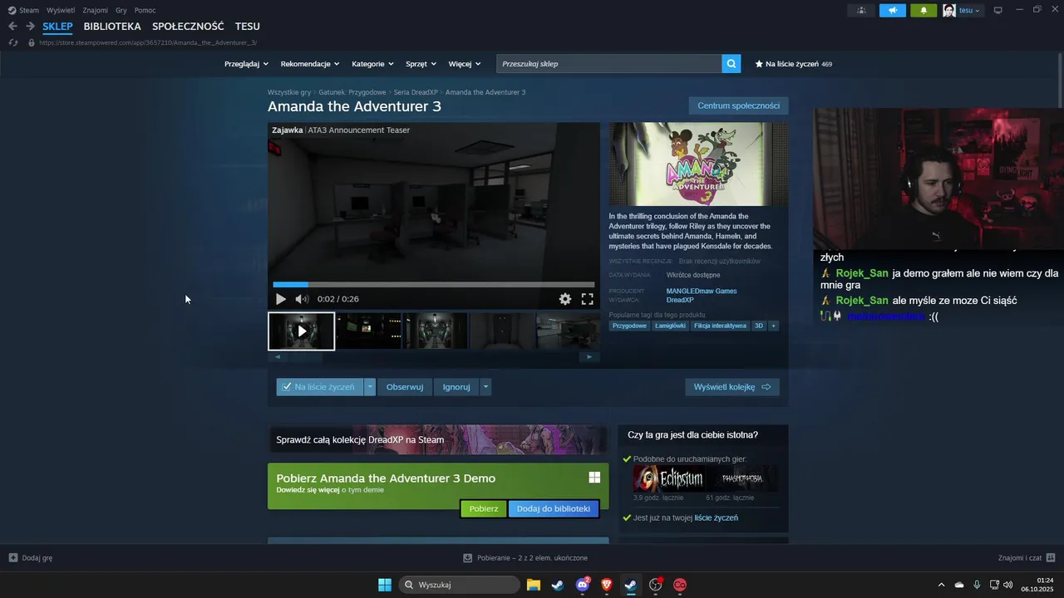1064x598 pixels.
Task: Open the Pomoc menu
Action: click(x=145, y=10)
